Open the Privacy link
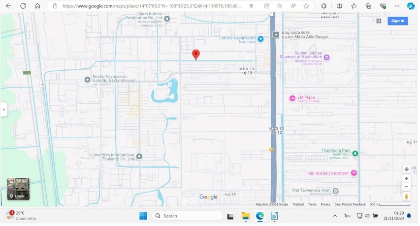 (325, 204)
